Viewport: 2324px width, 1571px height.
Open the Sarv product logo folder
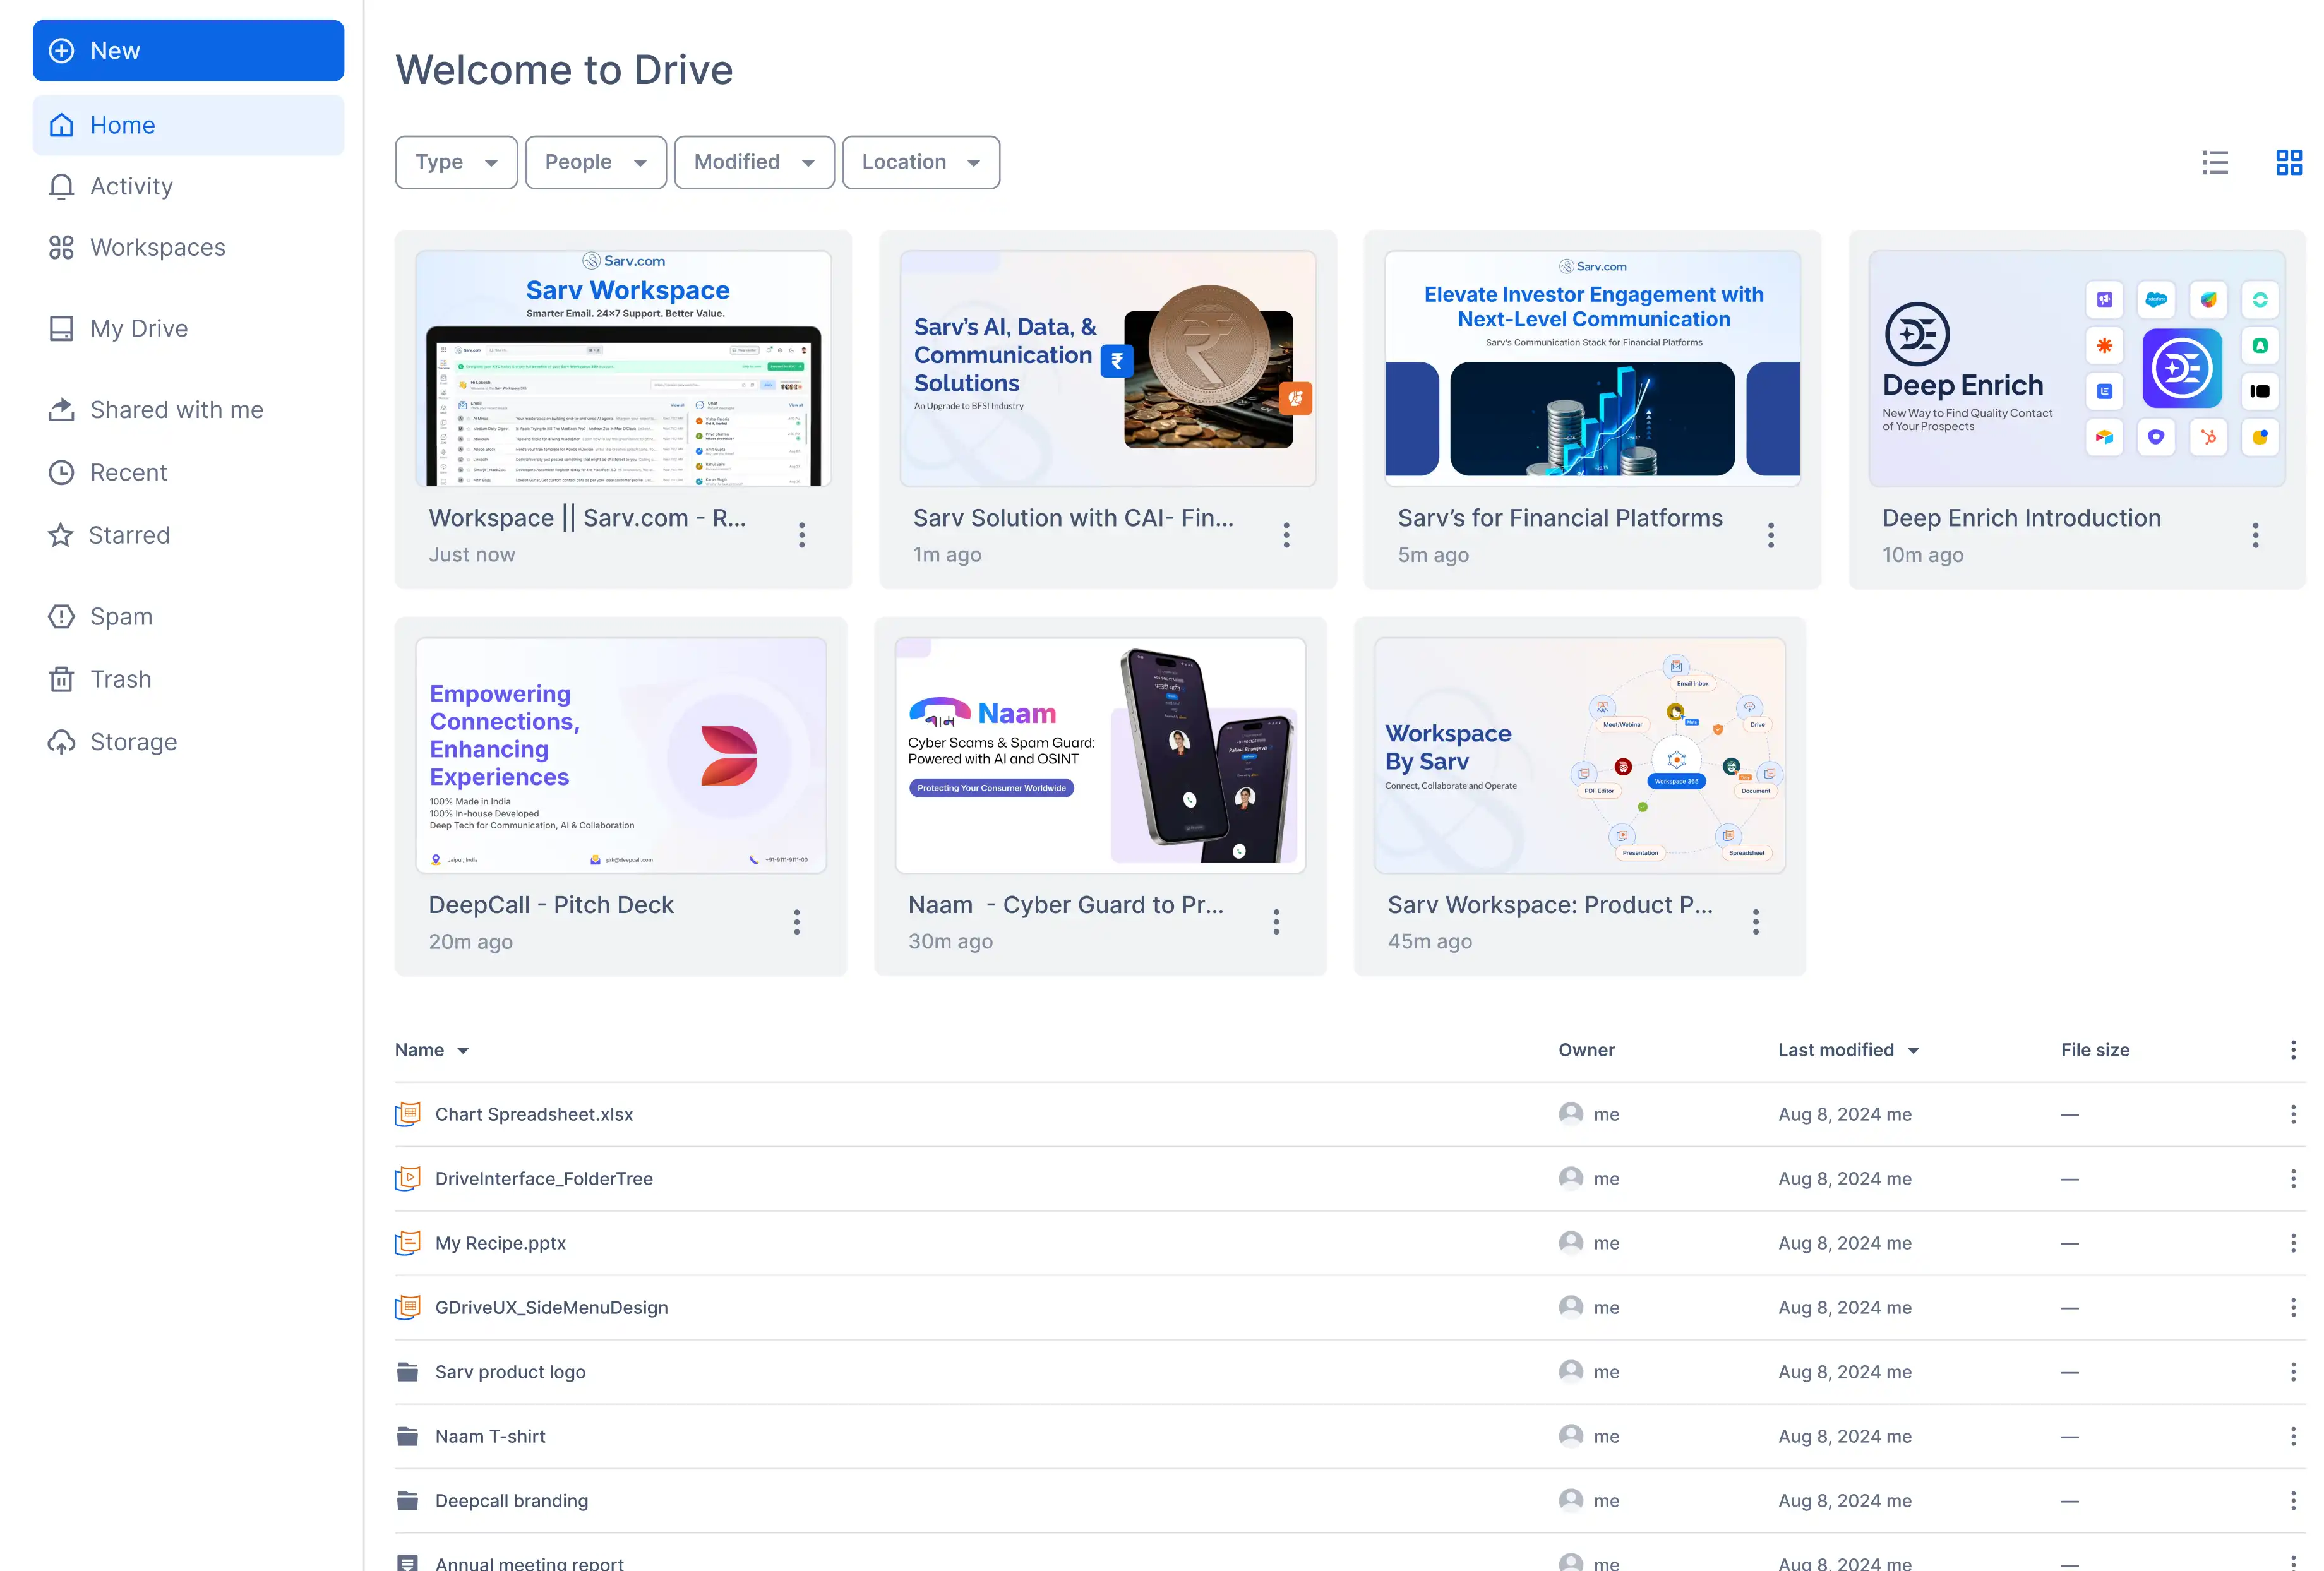pos(510,1372)
